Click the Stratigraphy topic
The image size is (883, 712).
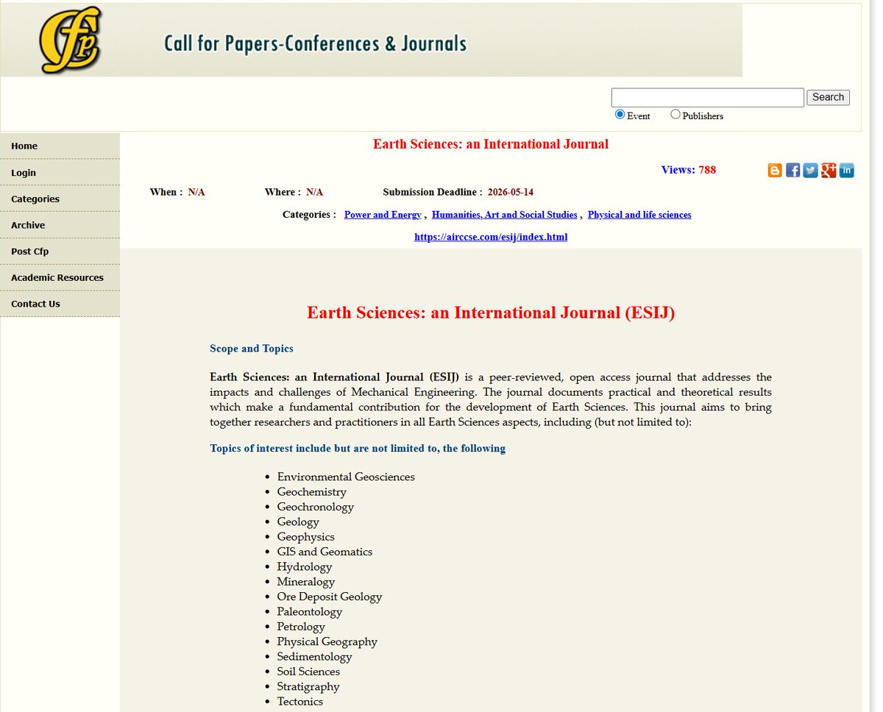click(308, 687)
